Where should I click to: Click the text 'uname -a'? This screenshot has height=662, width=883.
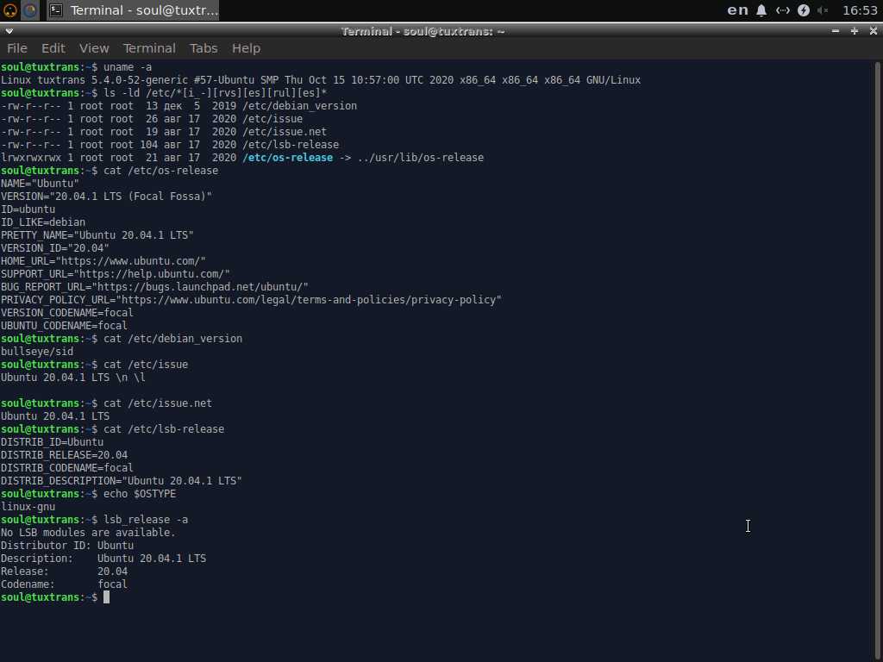point(128,67)
